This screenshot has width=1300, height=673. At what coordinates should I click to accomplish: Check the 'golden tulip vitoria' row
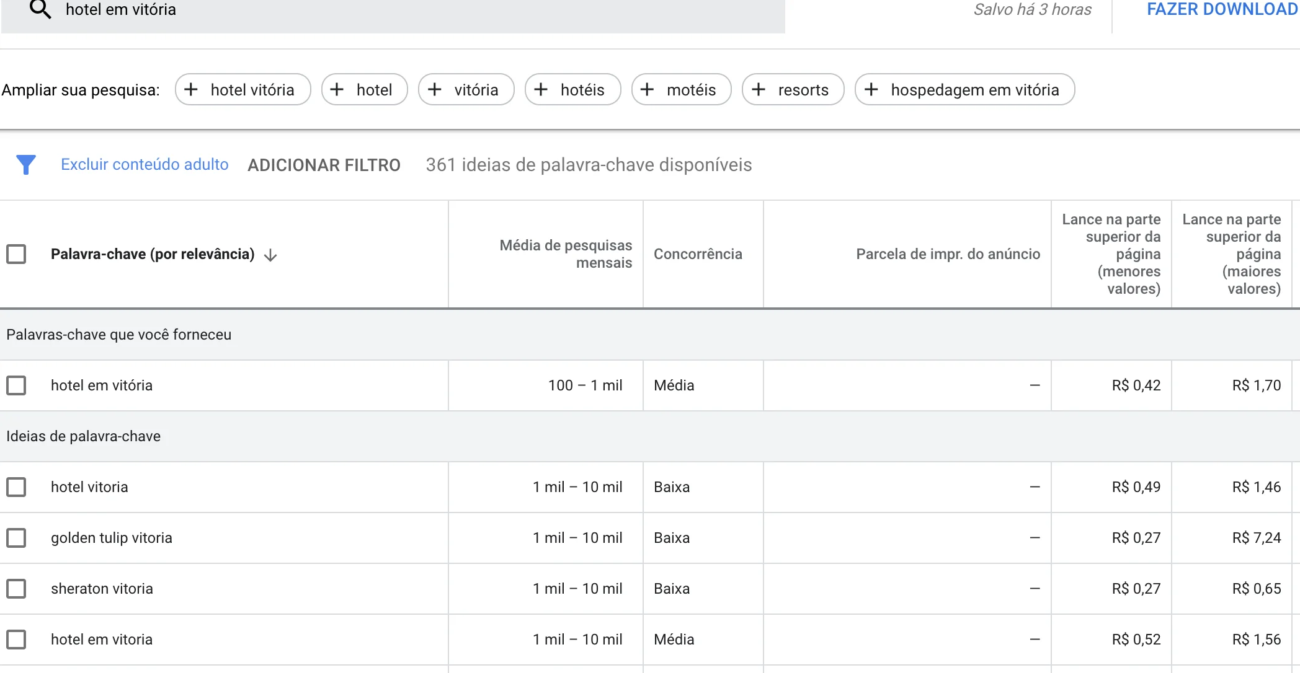[16, 538]
